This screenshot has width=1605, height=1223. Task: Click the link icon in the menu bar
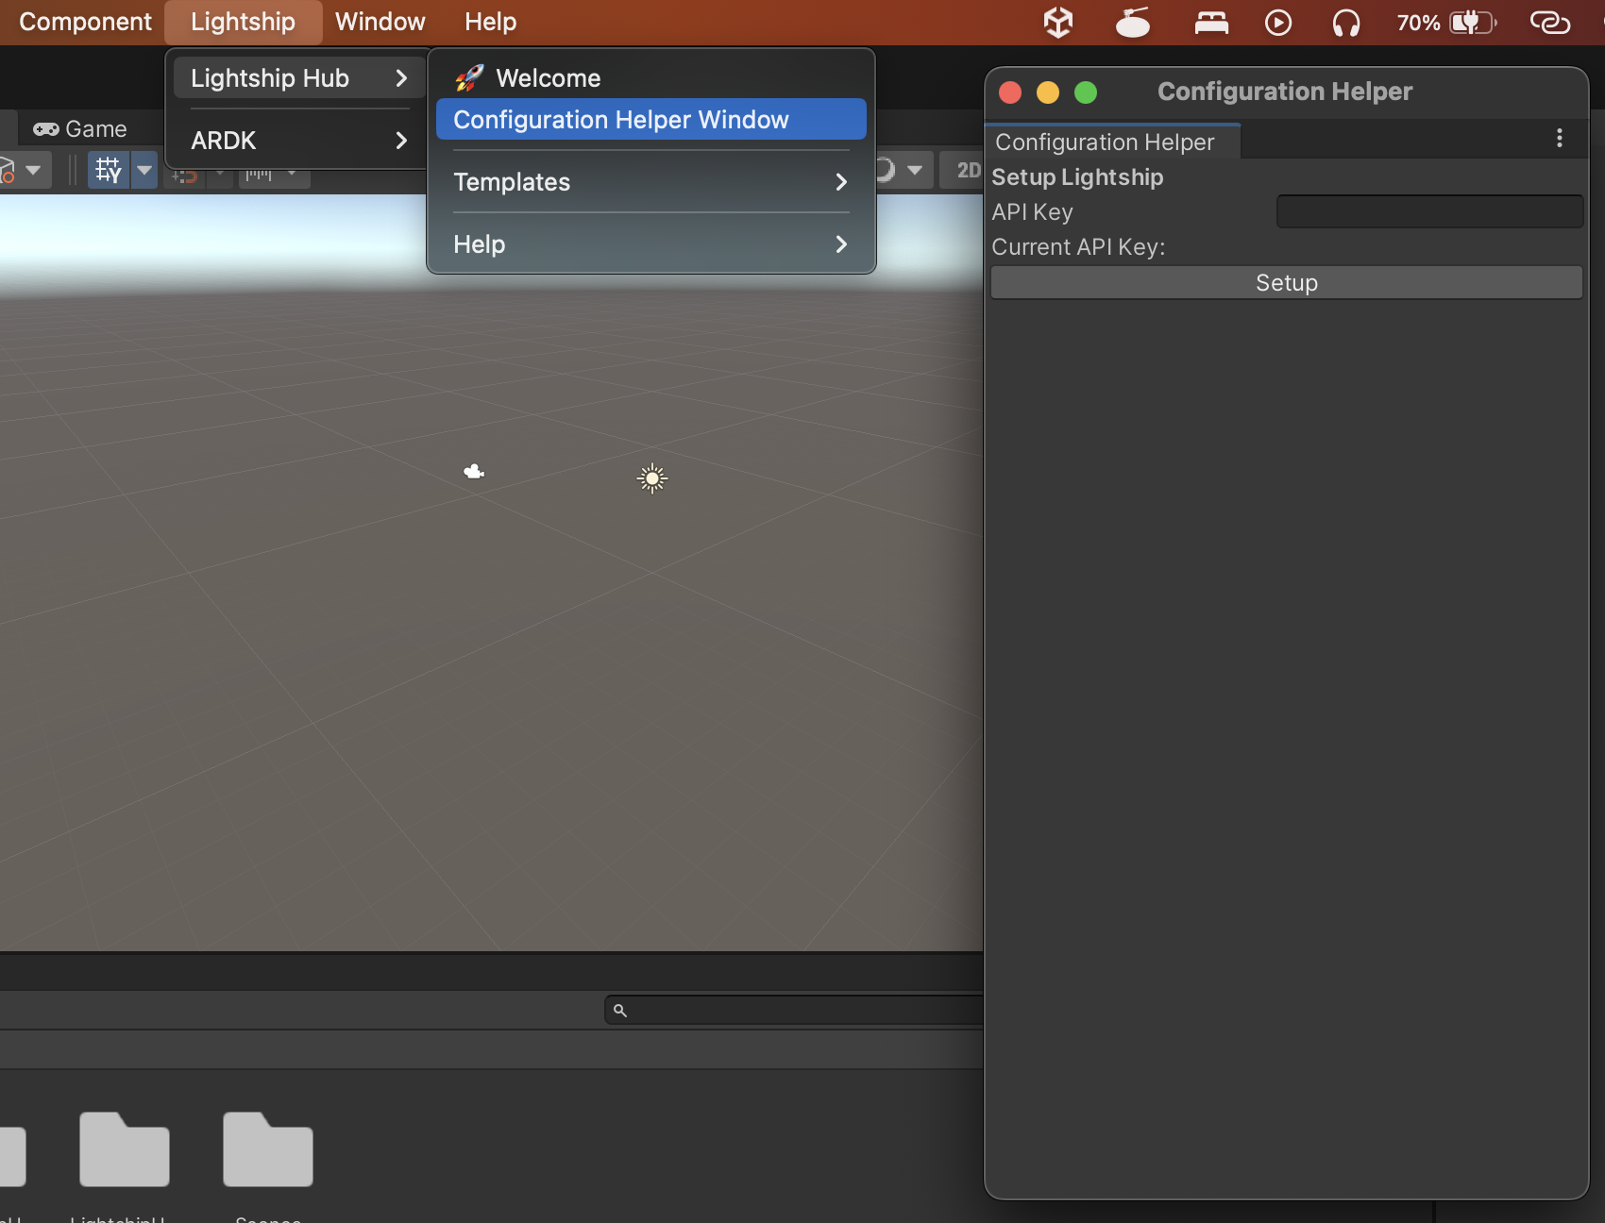click(1549, 22)
